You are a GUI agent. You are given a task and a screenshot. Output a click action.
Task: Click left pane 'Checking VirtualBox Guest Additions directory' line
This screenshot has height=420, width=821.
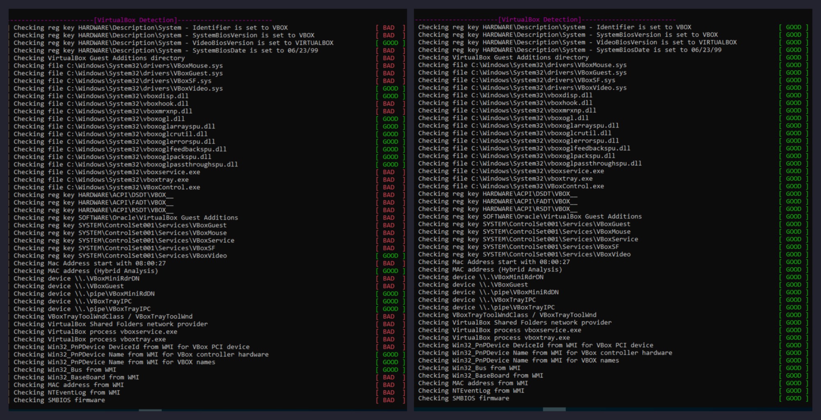click(x=99, y=58)
